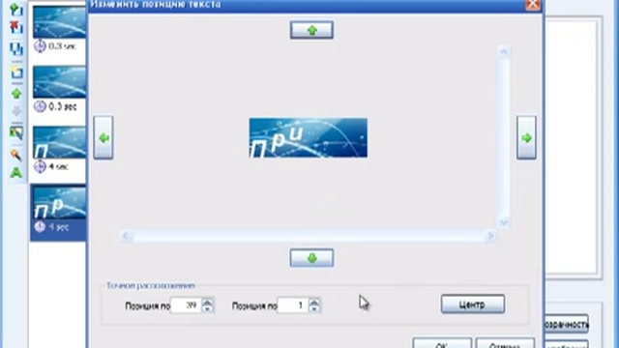Move text down with the bottom green arrow button
Viewport: 619px width, 348px height.
click(311, 258)
